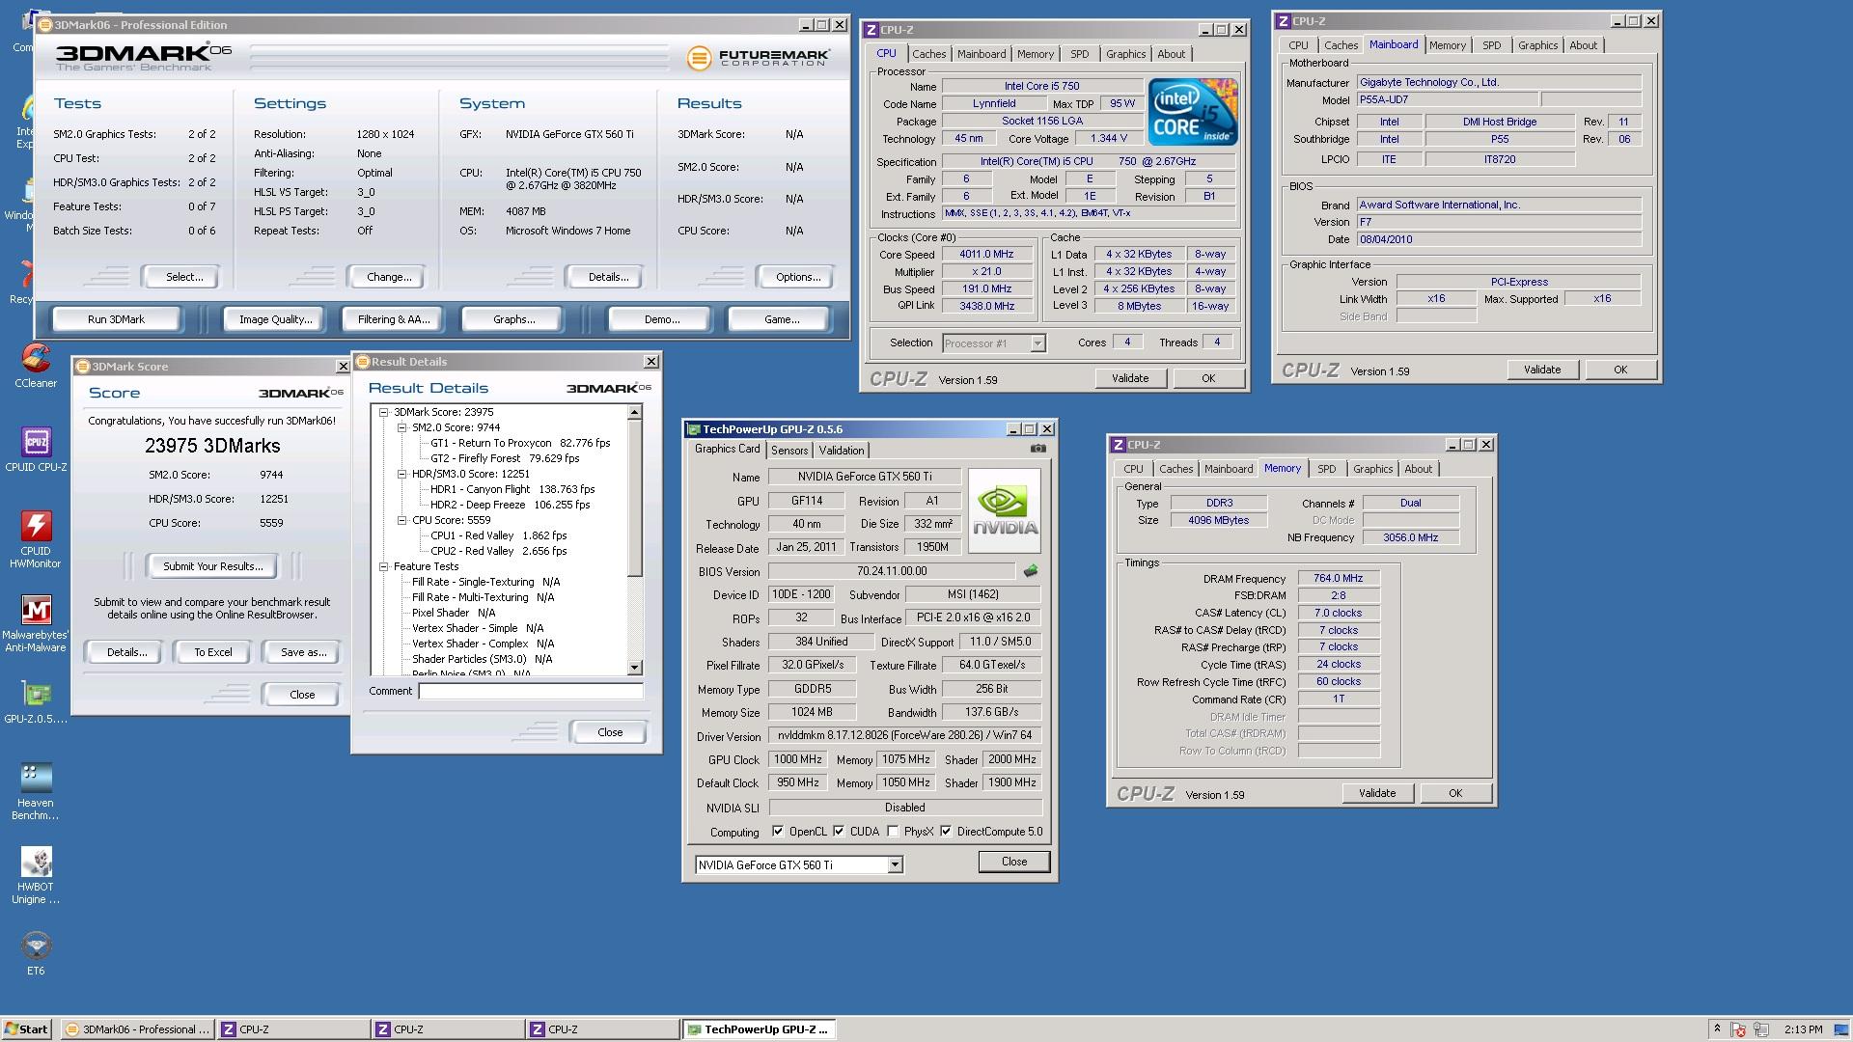Open Malwarebytes' Anti-Malware desktop icon
This screenshot has width=1853, height=1042.
pyautogui.click(x=36, y=623)
